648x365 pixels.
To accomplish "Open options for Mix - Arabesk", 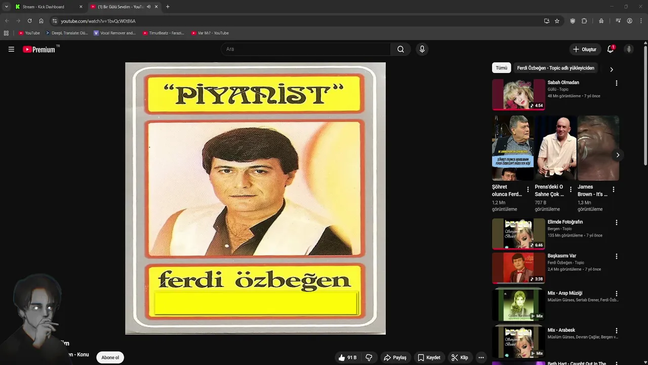I will click(x=616, y=331).
